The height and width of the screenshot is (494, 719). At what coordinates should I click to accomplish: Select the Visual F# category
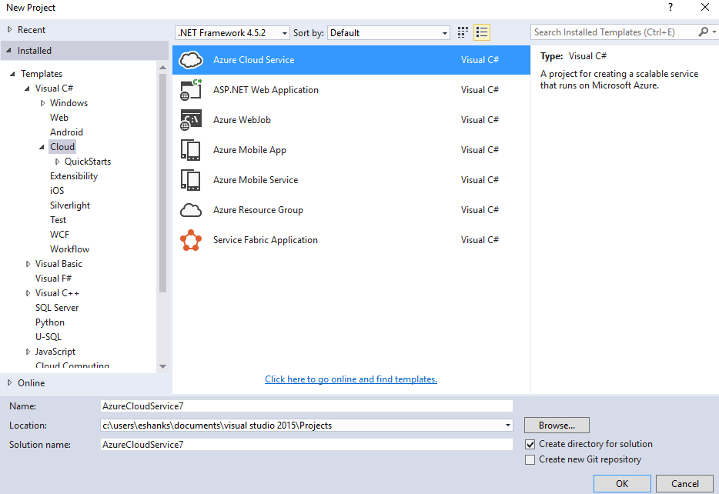pos(53,279)
